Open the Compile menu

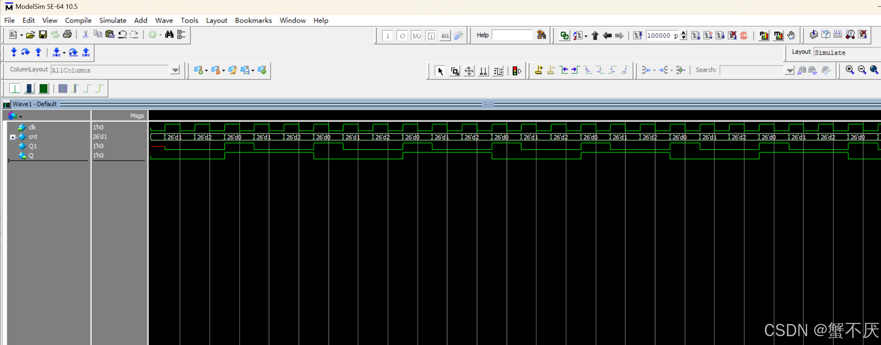[78, 20]
